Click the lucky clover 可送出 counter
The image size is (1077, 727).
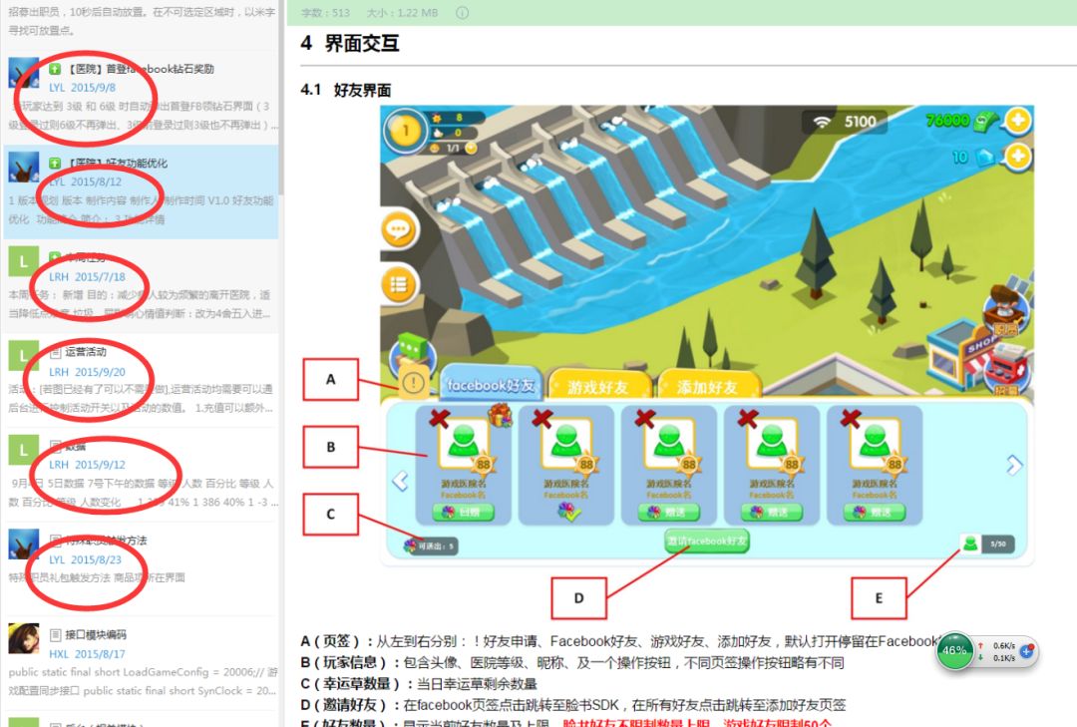430,546
